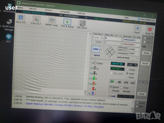Click the CUR button next to End LBA
This screenshot has height=123, width=164.
click(x=134, y=37)
